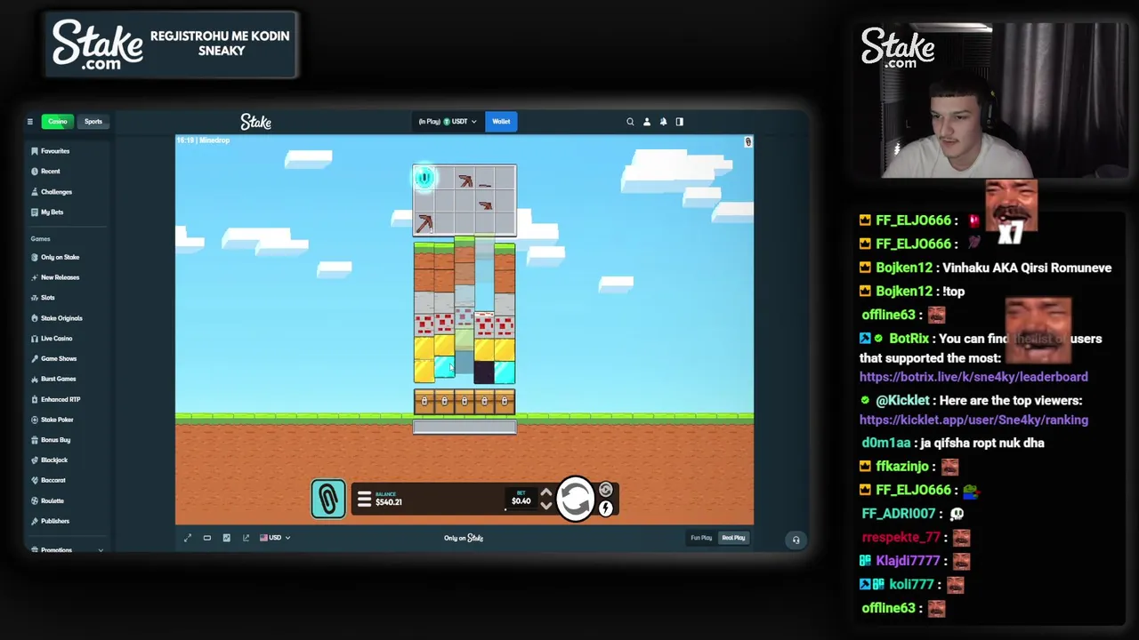Select Slots category
Image resolution: width=1139 pixels, height=640 pixels.
point(42,298)
